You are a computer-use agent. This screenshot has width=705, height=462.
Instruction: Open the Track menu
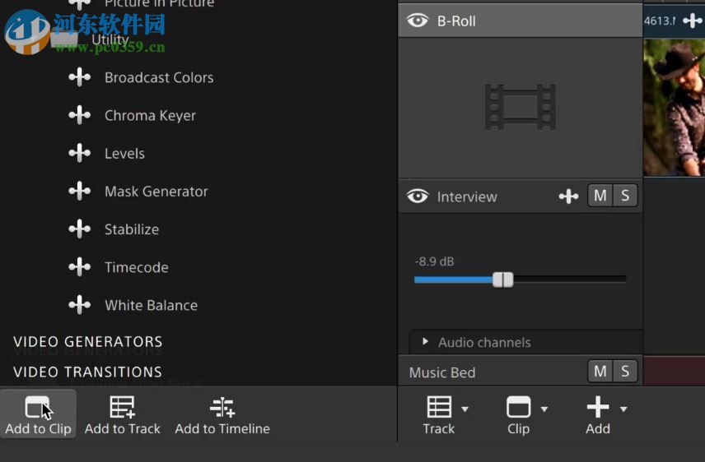point(445,415)
